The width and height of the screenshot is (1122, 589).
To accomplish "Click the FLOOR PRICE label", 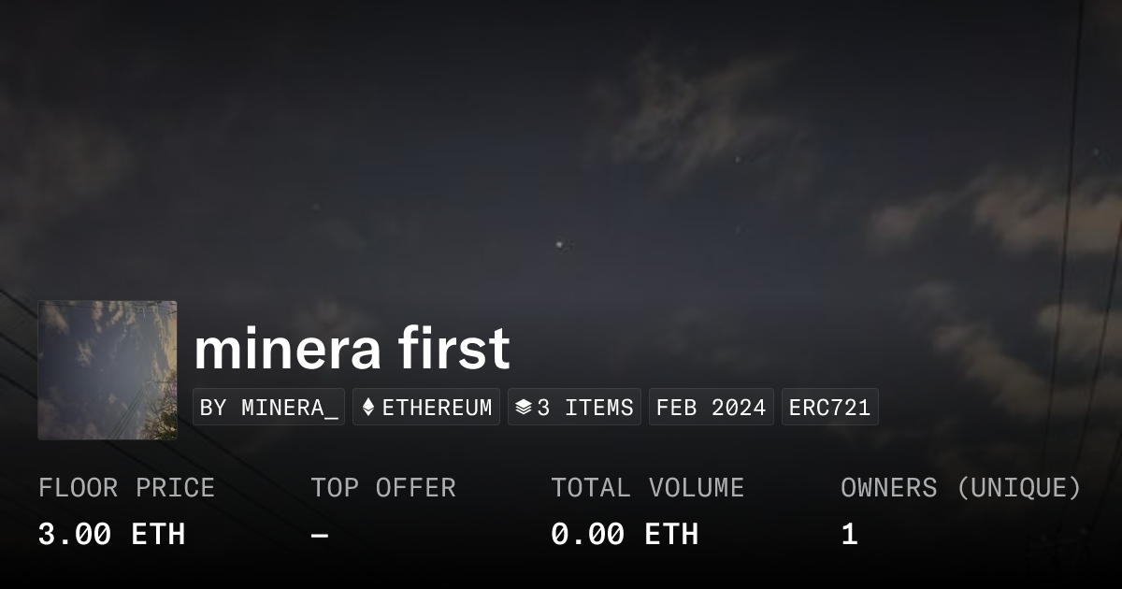I will tap(126, 488).
